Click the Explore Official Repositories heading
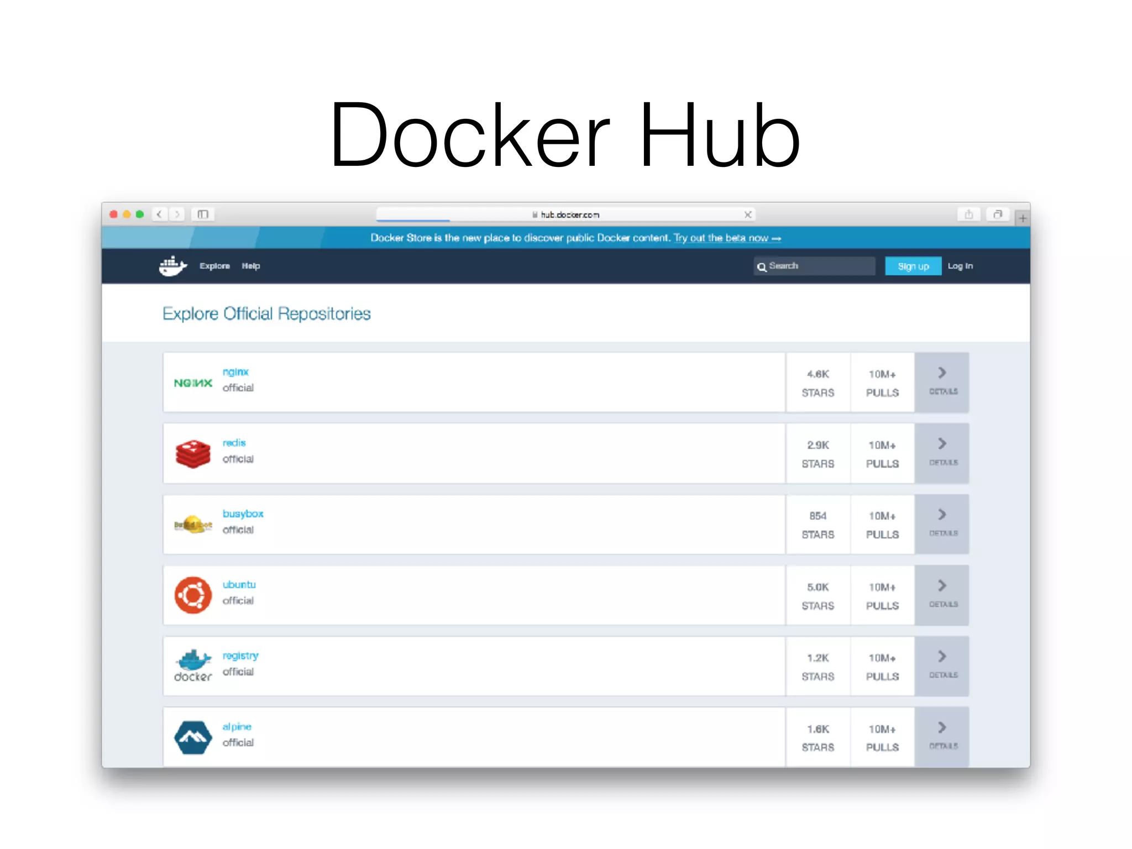1132x849 pixels. click(266, 313)
